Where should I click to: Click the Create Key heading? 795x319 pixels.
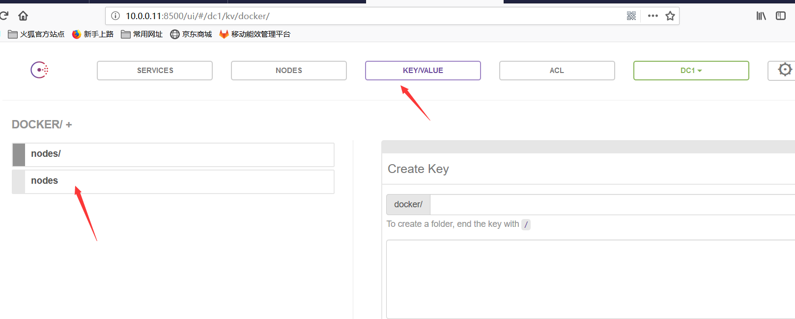418,169
